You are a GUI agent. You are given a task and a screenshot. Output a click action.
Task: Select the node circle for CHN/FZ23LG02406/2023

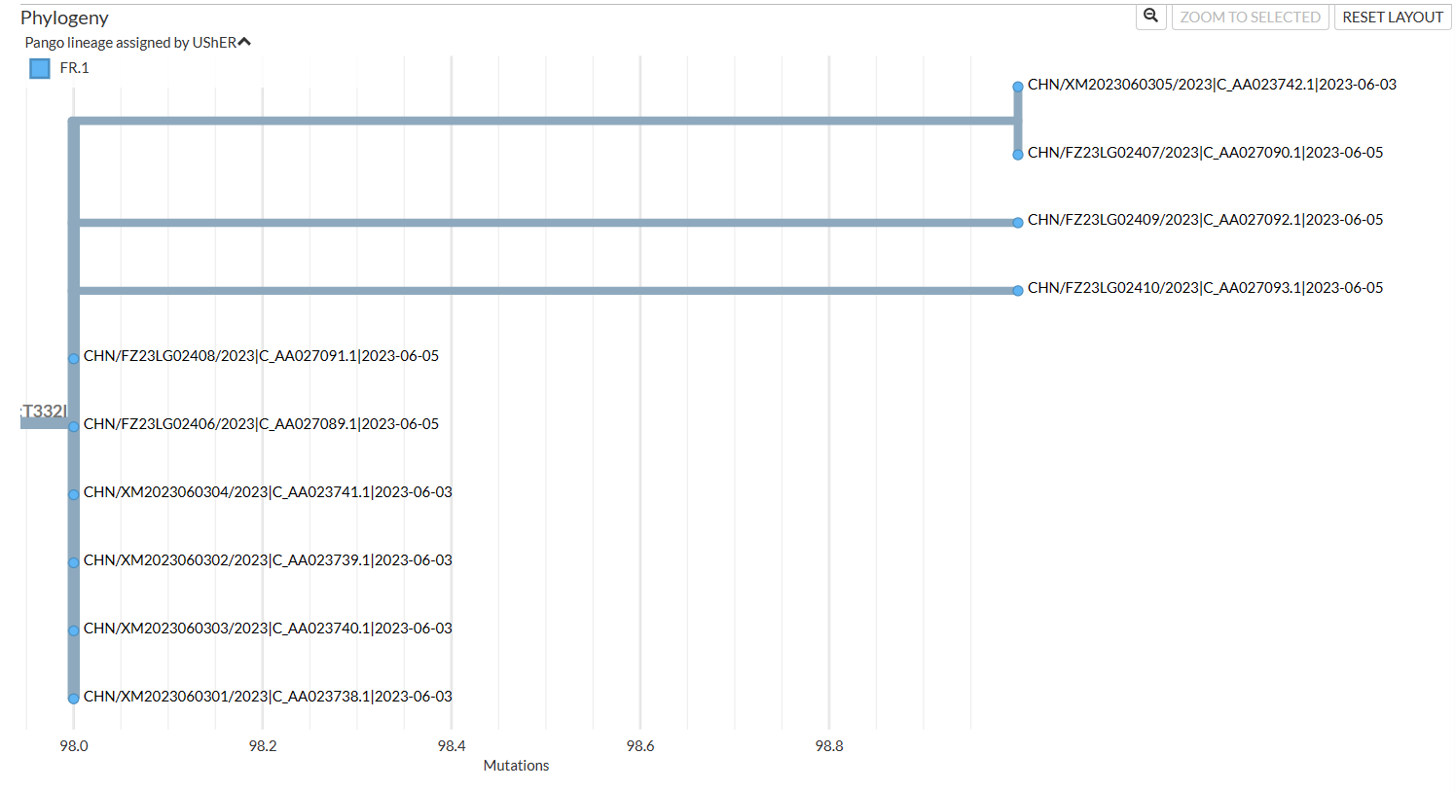tap(73, 426)
